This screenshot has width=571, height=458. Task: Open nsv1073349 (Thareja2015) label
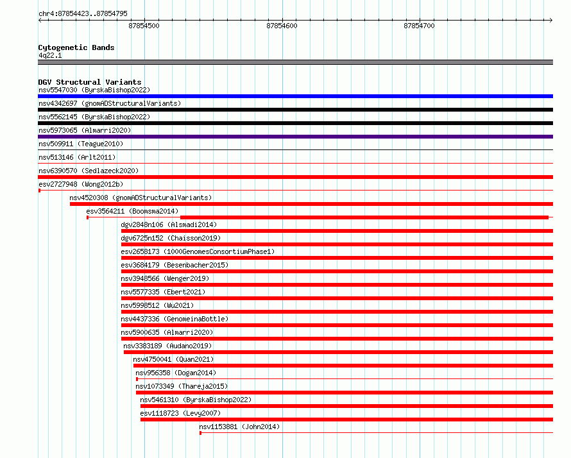(x=182, y=386)
